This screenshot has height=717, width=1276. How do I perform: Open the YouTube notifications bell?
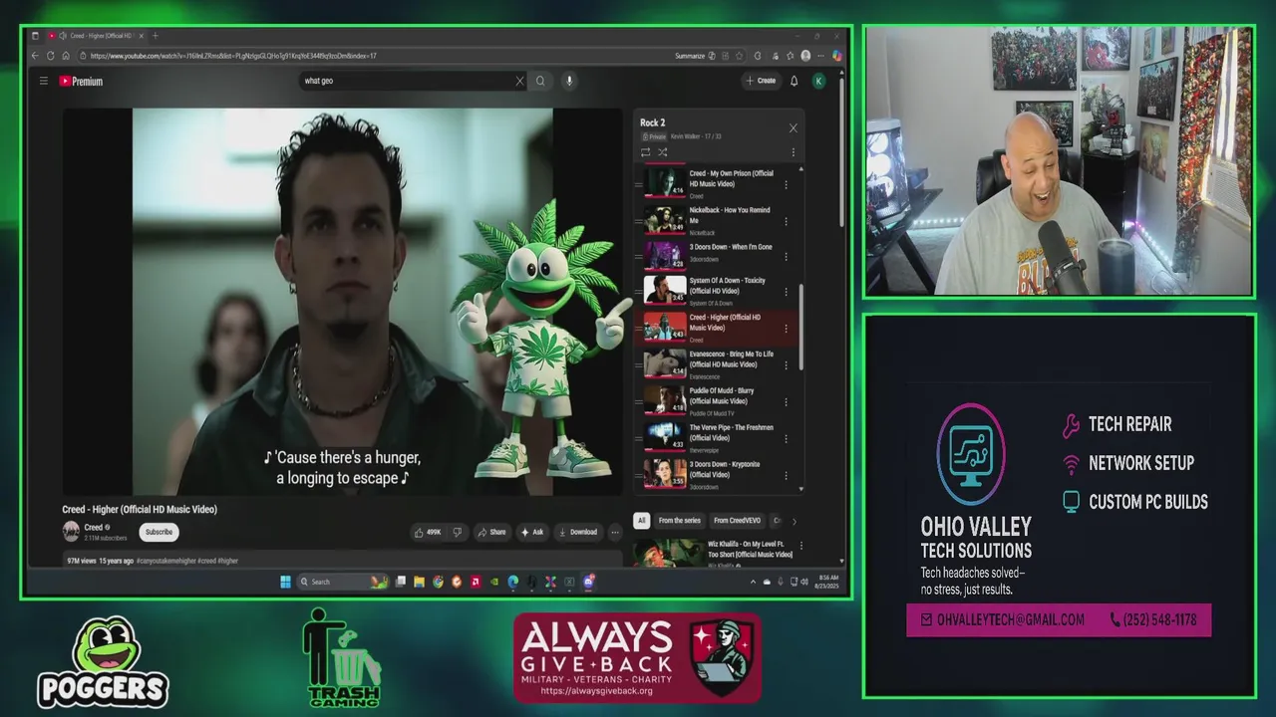tap(794, 81)
